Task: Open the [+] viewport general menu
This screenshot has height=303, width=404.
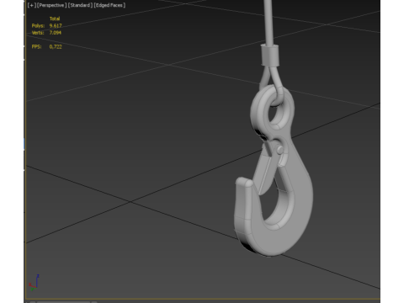Action: click(x=31, y=5)
